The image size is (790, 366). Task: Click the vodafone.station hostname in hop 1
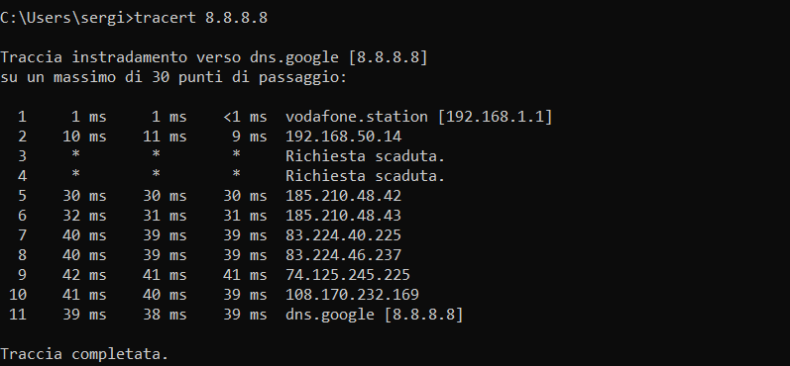(356, 117)
